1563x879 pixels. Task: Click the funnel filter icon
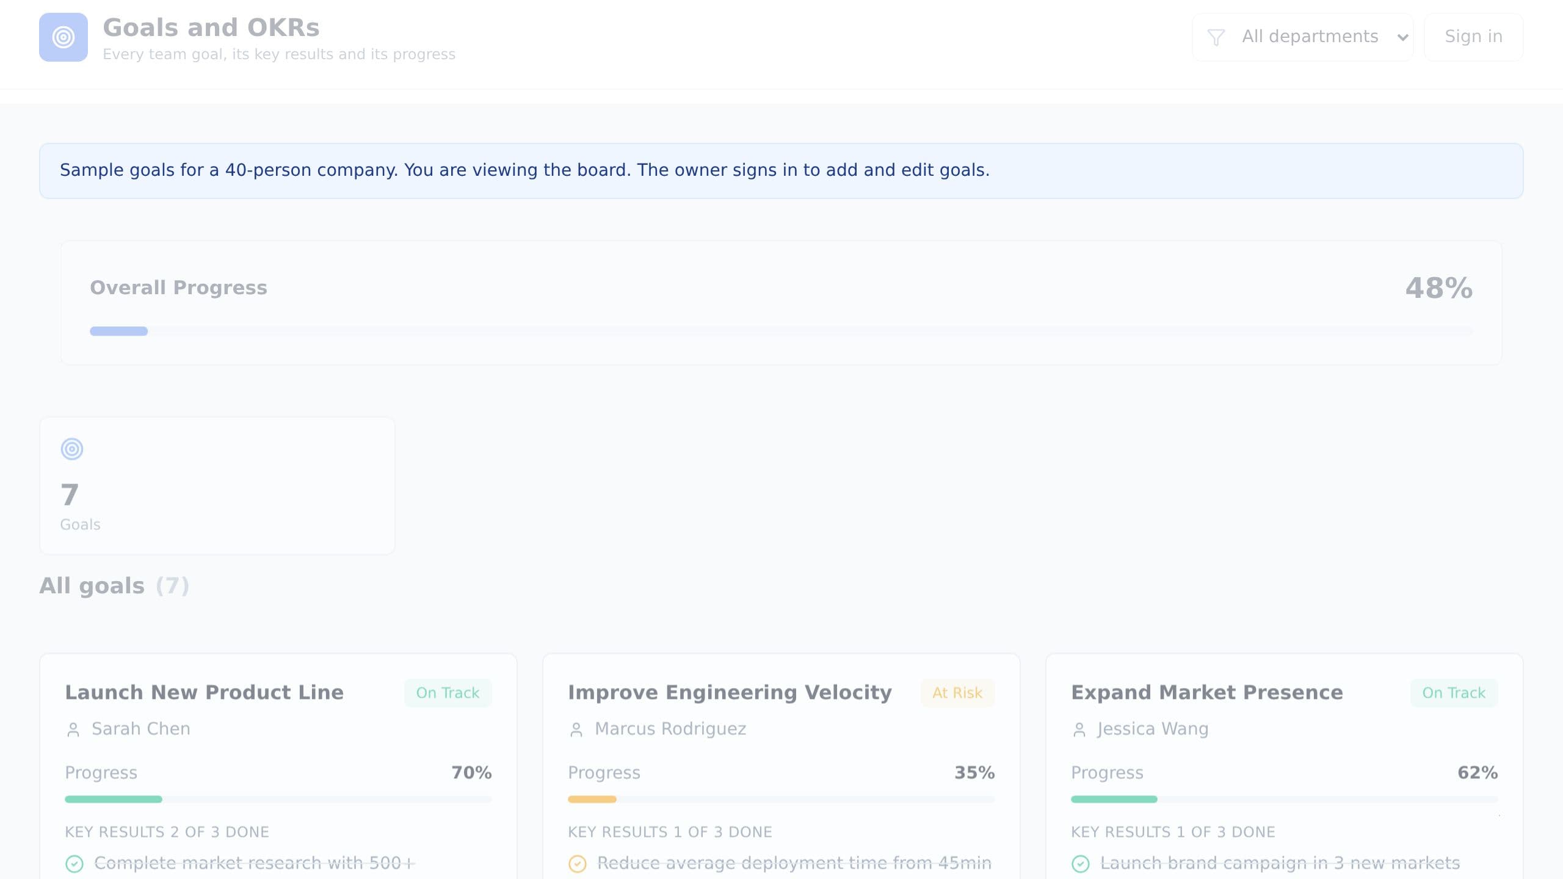[1216, 37]
